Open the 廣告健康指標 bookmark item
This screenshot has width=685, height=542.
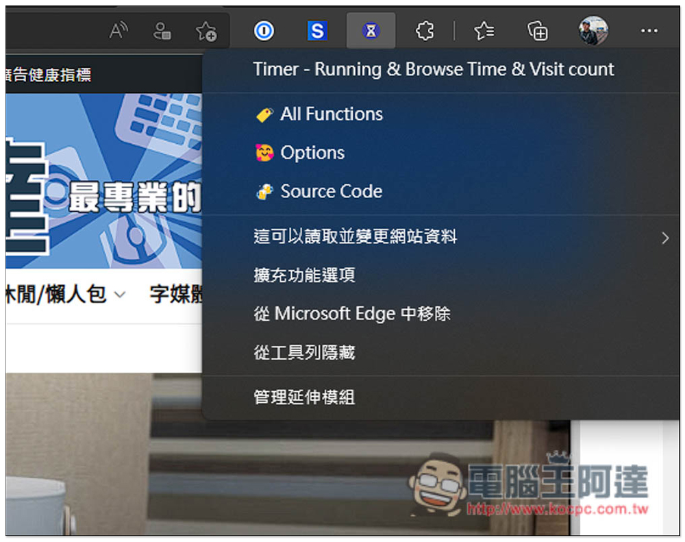pos(49,75)
